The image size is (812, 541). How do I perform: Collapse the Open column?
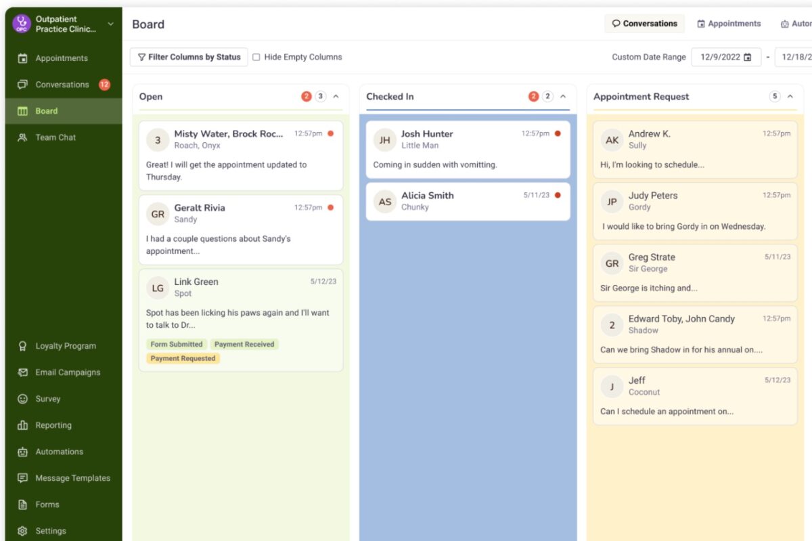point(336,96)
